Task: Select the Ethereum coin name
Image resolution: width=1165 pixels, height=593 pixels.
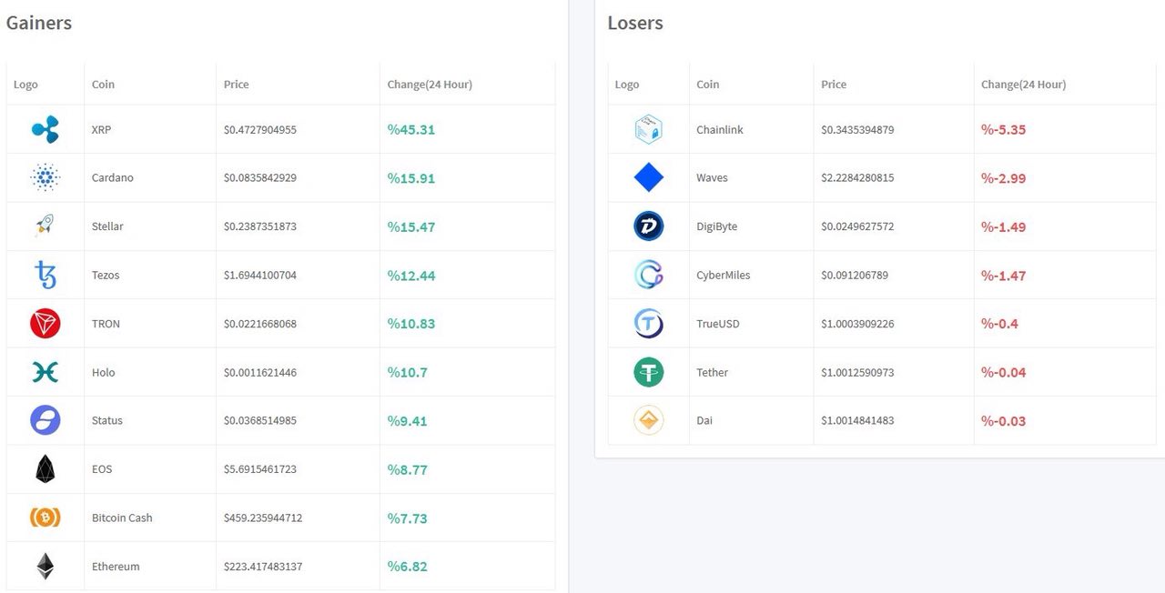Action: pos(116,567)
